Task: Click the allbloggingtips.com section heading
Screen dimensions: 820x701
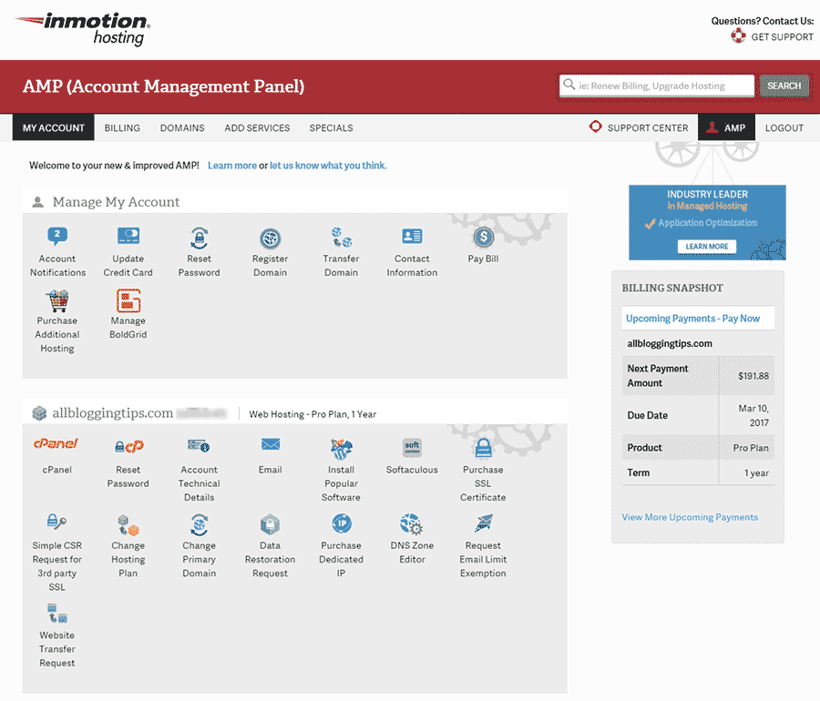Action: coord(112,413)
